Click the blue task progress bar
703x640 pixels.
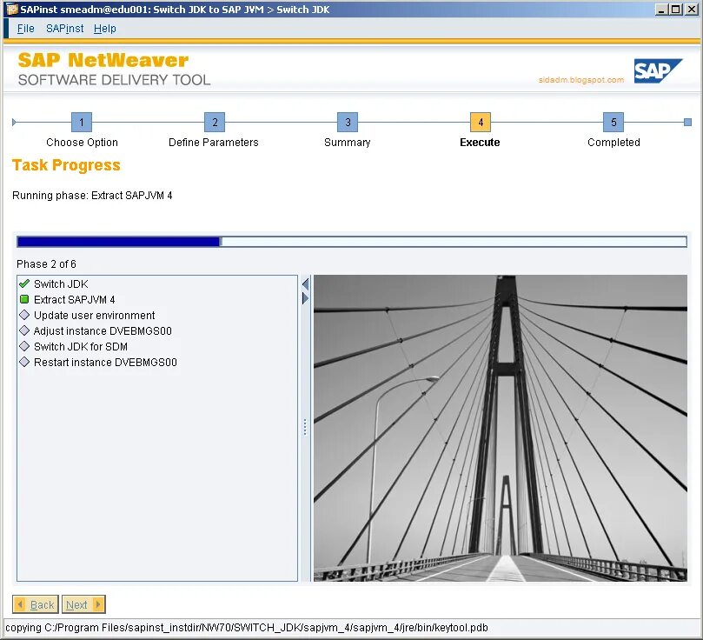pyautogui.click(x=352, y=242)
